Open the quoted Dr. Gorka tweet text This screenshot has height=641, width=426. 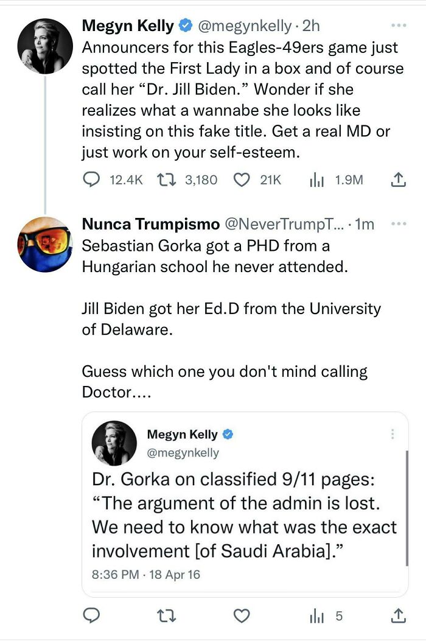(x=243, y=515)
